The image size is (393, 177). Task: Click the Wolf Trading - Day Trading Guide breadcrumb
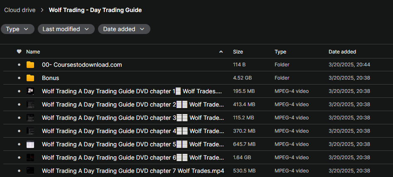click(95, 10)
